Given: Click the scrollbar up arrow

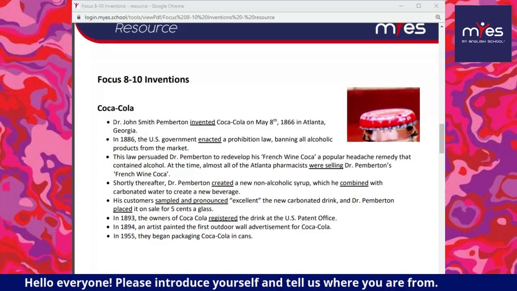Looking at the screenshot, I should [441, 26].
